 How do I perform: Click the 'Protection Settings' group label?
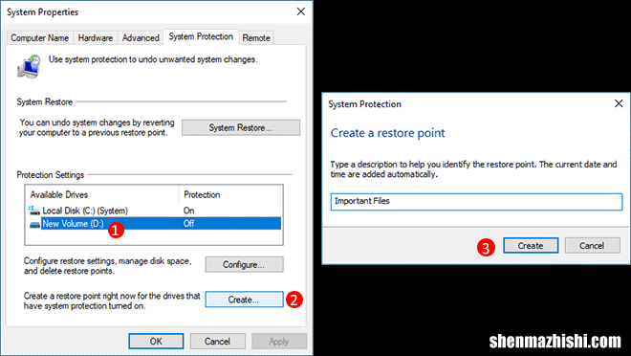tap(51, 175)
